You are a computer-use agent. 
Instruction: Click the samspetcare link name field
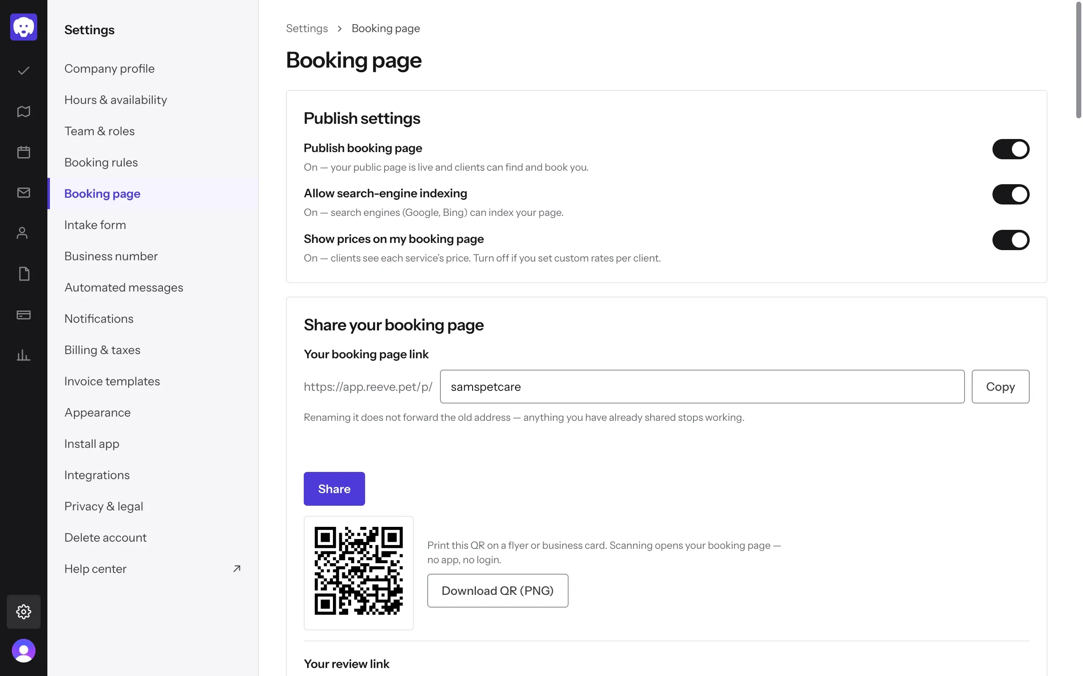702,386
